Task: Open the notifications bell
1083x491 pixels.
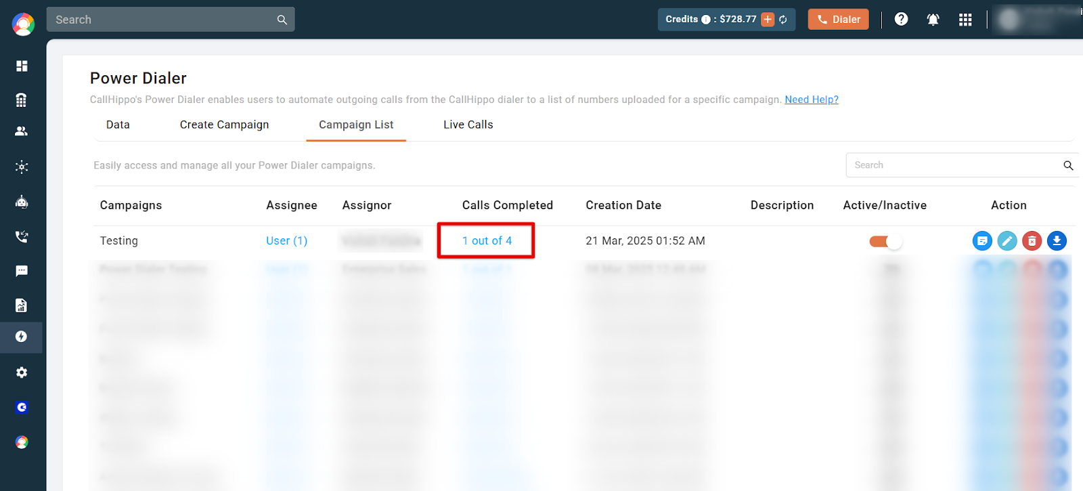Action: pos(933,20)
